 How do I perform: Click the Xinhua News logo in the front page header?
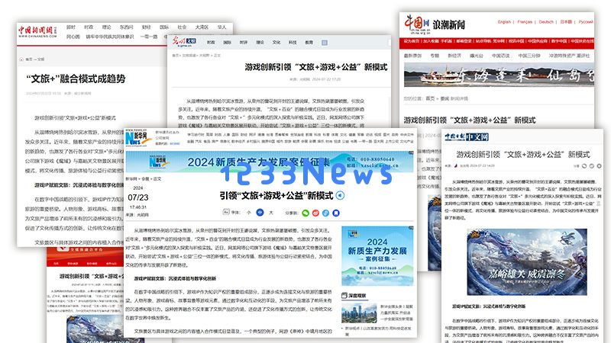pyautogui.click(x=137, y=138)
